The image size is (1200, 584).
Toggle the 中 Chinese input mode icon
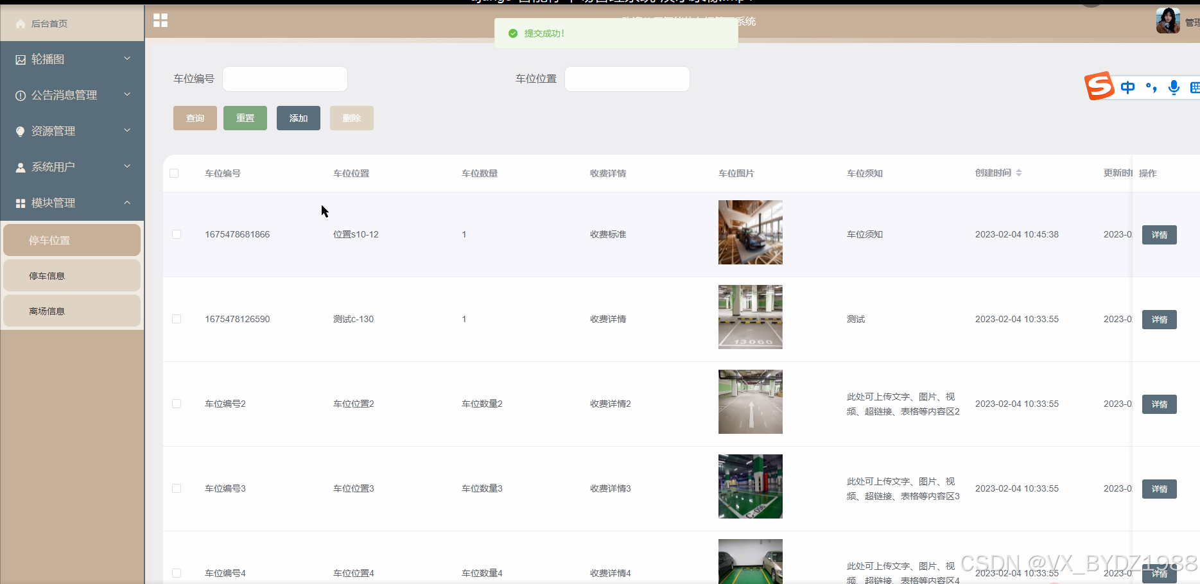tap(1128, 87)
